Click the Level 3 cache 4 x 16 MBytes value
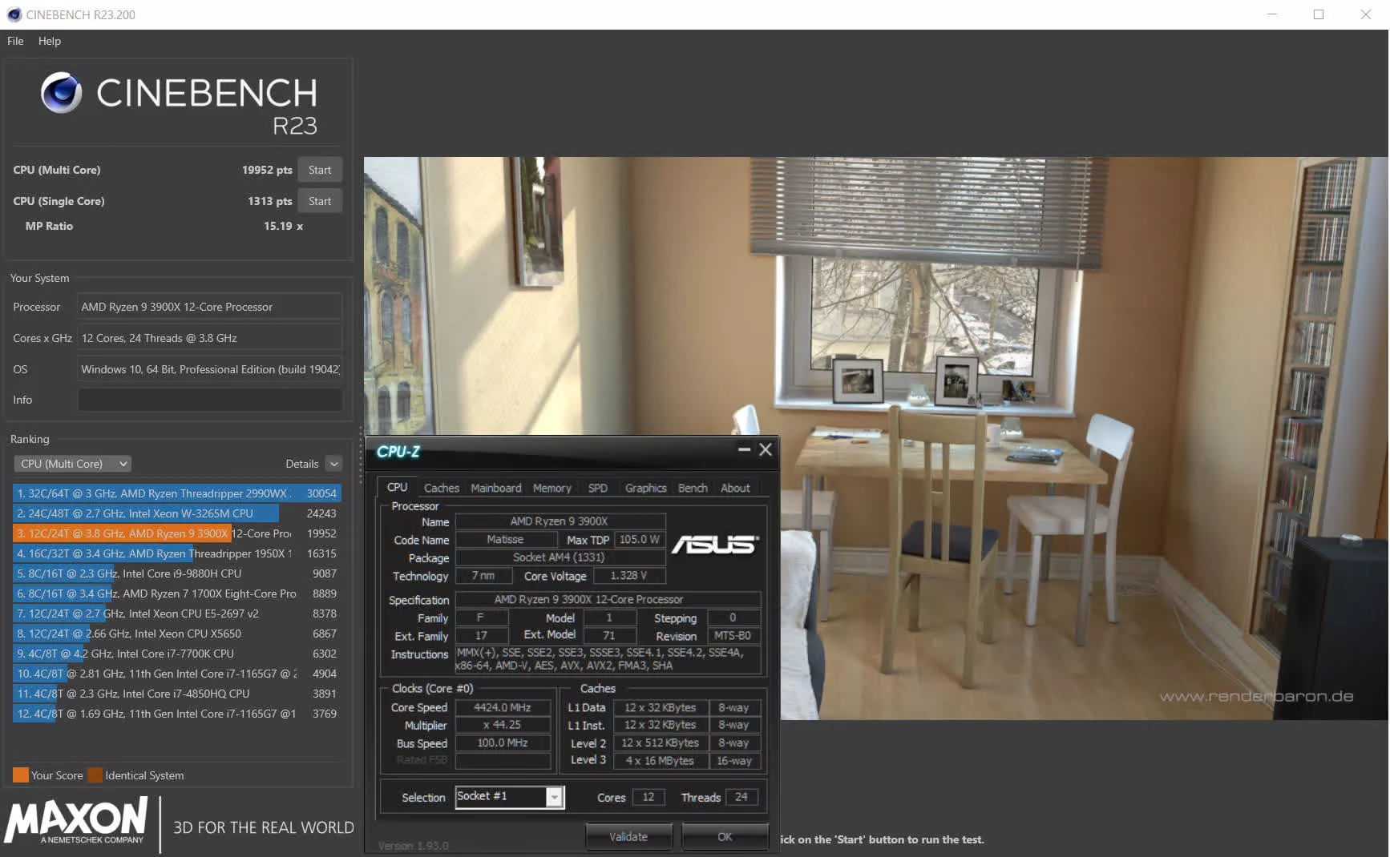1390x857 pixels. (661, 761)
